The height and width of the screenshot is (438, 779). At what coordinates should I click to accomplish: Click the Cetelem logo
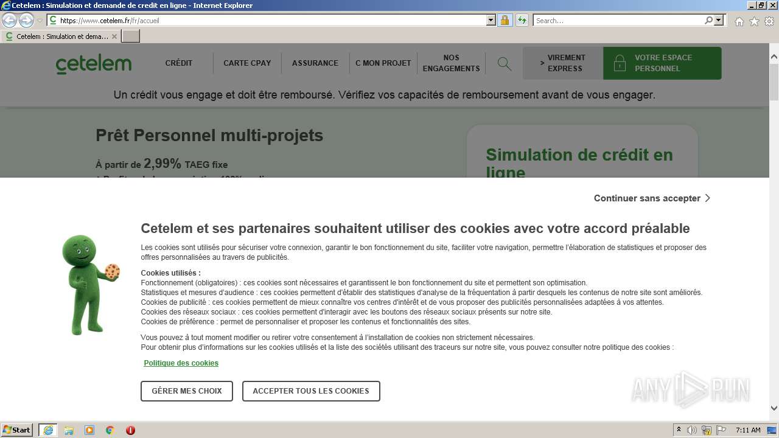[x=94, y=64]
